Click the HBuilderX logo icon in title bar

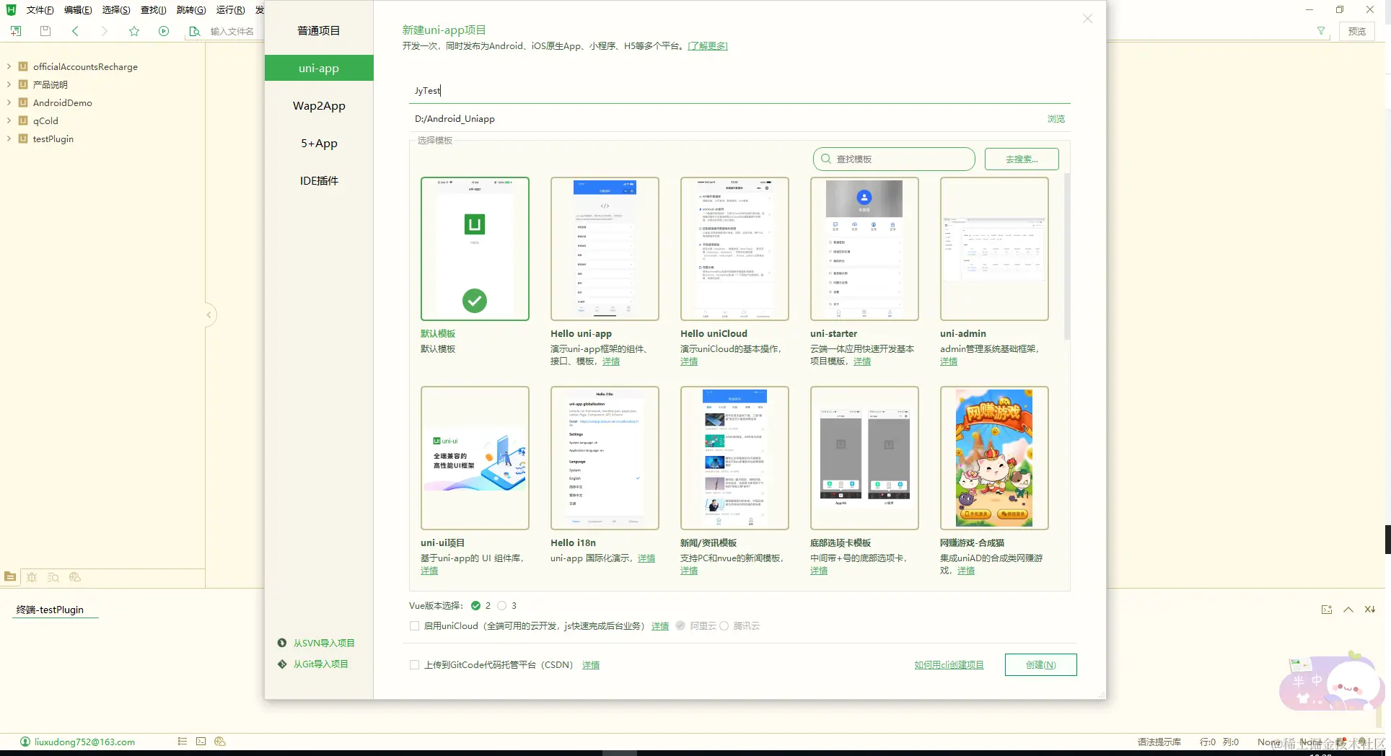tap(11, 9)
